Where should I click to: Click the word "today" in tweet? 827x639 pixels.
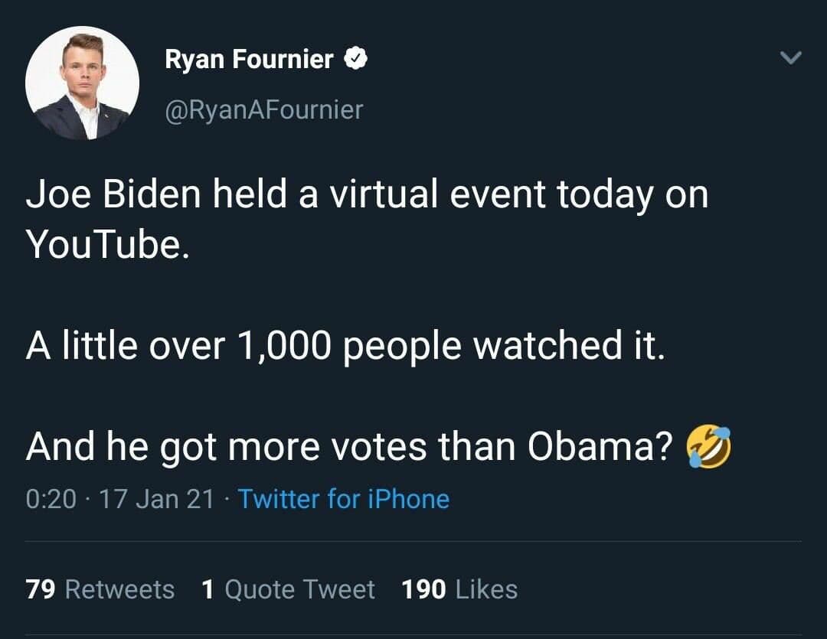point(605,195)
